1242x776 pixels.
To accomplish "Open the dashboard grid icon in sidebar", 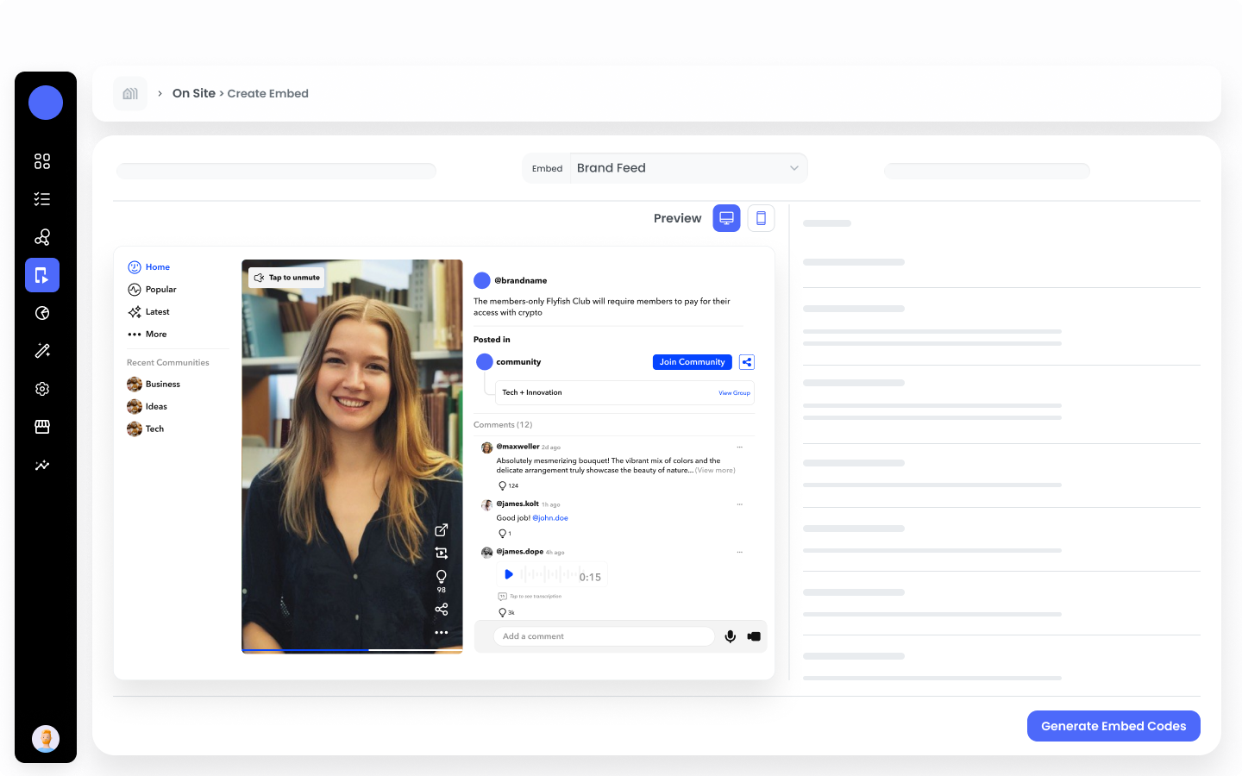I will [x=42, y=161].
